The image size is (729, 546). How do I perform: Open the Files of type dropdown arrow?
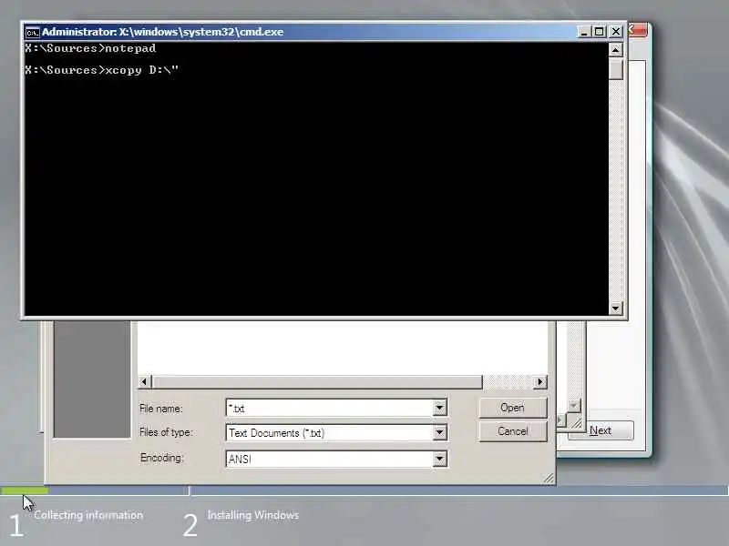[439, 433]
